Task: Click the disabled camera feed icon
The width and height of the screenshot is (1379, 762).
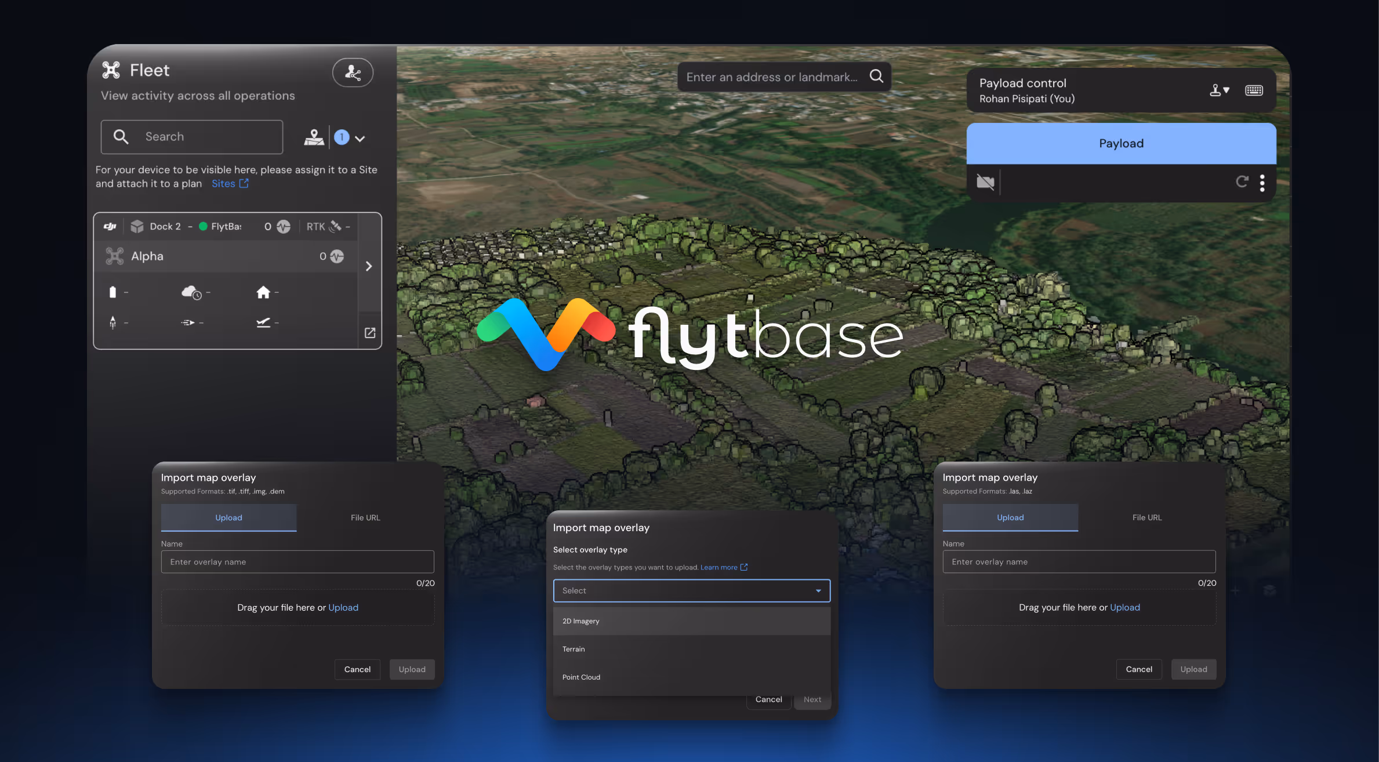Action: point(985,183)
